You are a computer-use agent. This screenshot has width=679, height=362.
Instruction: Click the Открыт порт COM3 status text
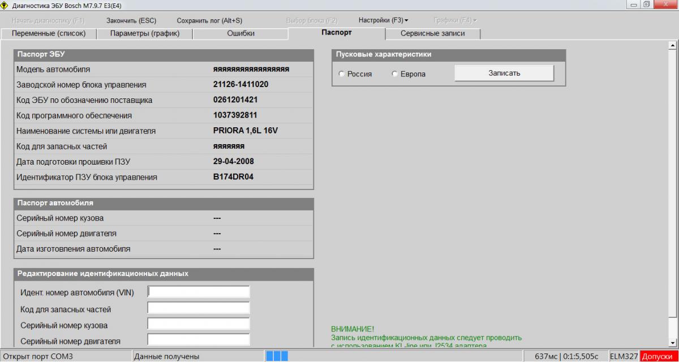pos(37,356)
